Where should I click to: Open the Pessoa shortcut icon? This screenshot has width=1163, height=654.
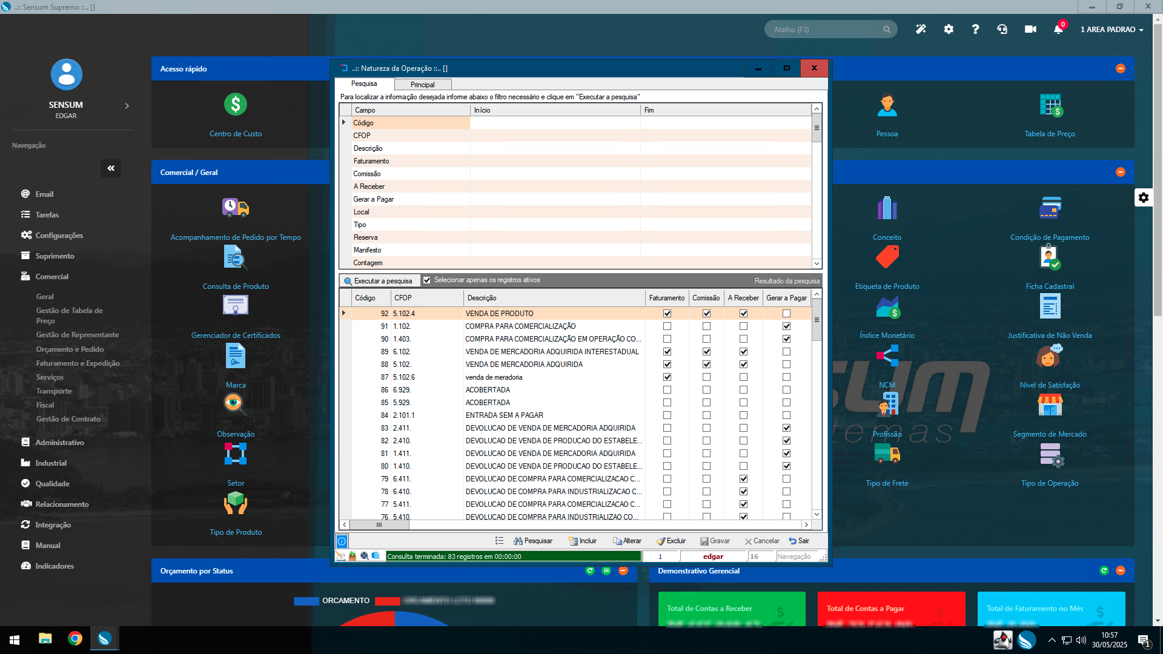887,104
